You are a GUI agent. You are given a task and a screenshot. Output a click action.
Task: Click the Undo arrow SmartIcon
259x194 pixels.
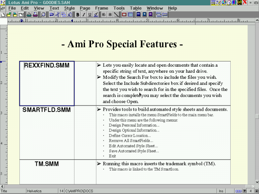51,15
